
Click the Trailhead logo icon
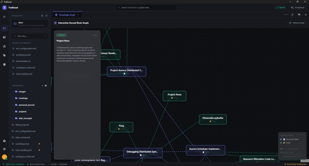click(x=4, y=8)
